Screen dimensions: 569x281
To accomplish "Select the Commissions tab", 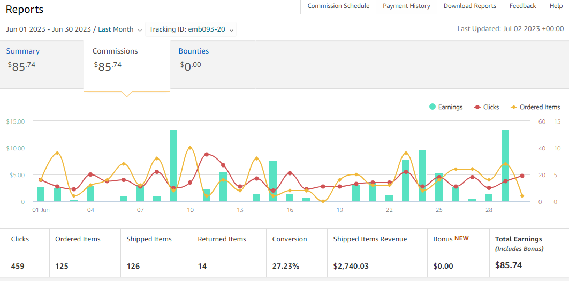I will [115, 51].
